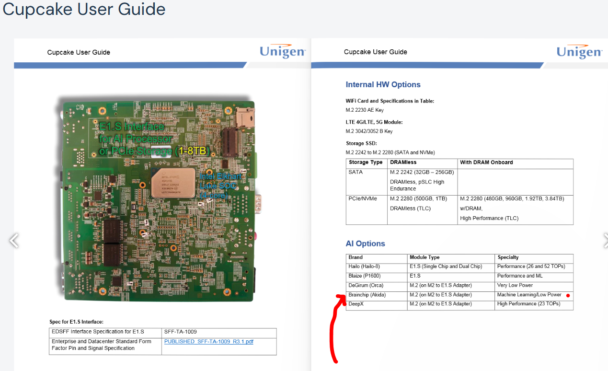Click the large "Cupcake User Guide" page title
Screen dimensions: 608x371
point(84,9)
